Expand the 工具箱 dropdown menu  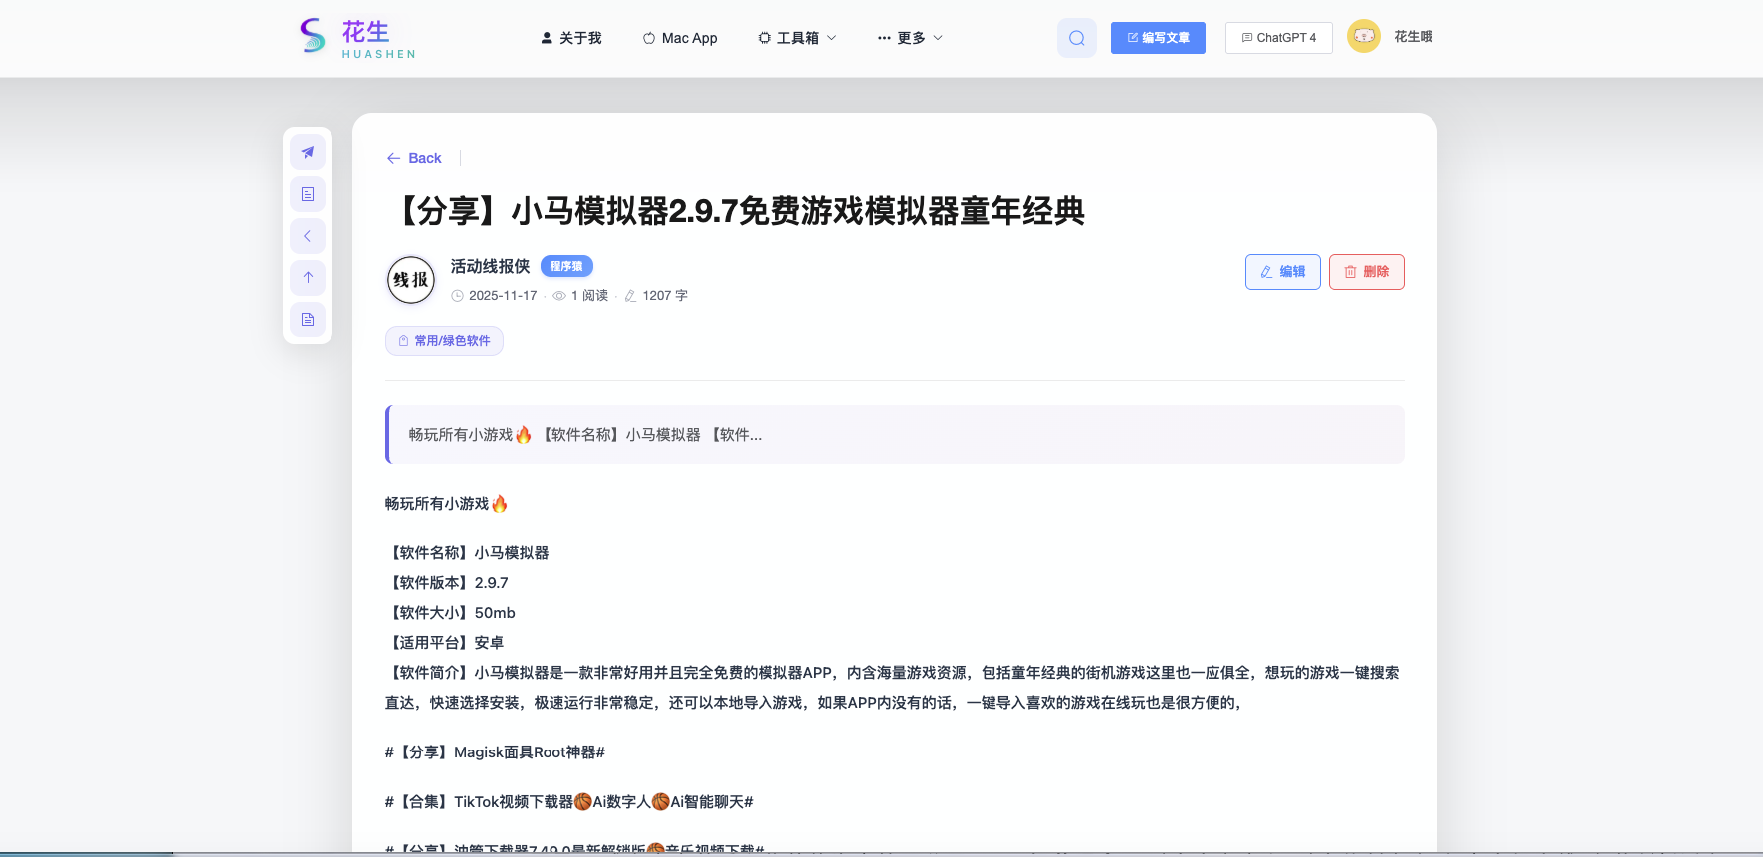click(x=797, y=38)
